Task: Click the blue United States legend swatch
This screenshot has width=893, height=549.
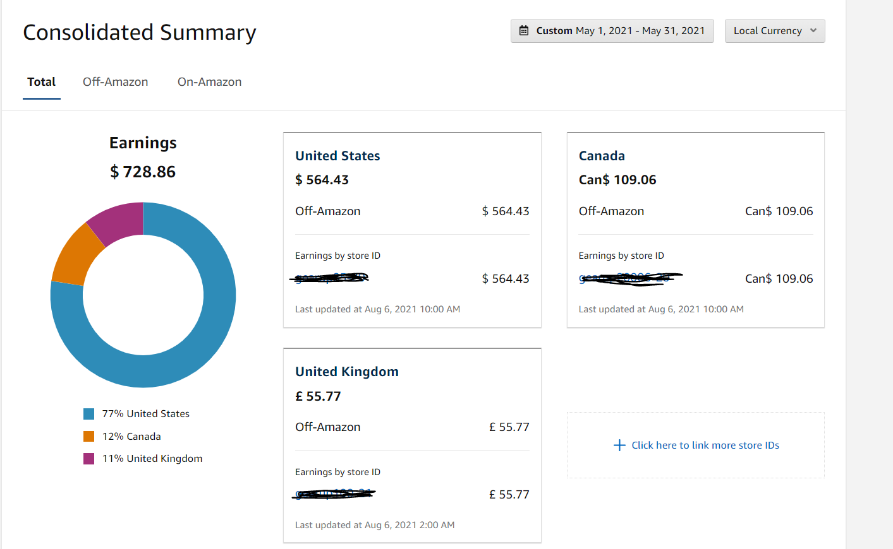Action: tap(88, 414)
